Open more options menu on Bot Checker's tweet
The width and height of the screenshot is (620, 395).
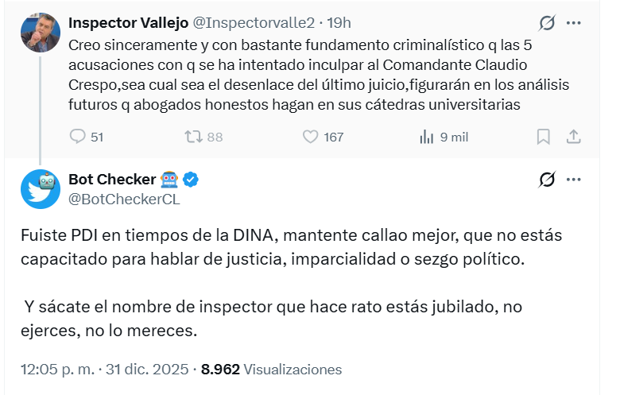574,180
